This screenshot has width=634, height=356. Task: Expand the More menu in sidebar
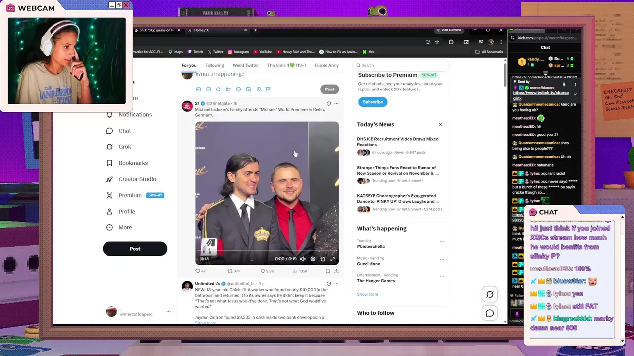119,227
